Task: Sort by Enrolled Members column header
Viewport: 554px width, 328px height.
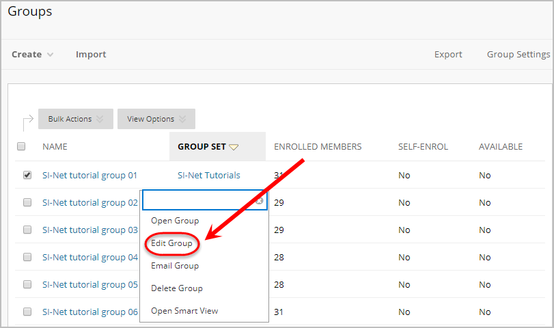Action: tap(318, 147)
